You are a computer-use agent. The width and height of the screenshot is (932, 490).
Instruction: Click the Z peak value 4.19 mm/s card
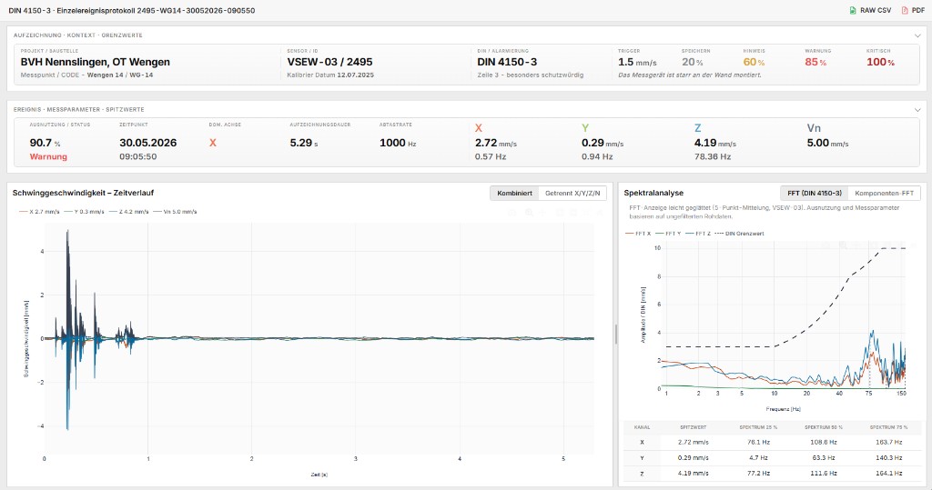coord(715,143)
